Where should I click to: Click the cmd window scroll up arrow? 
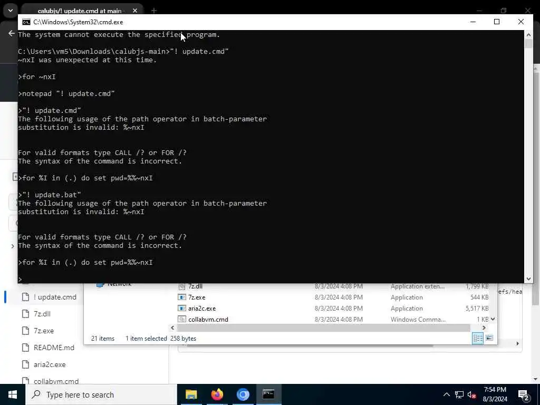point(528,34)
